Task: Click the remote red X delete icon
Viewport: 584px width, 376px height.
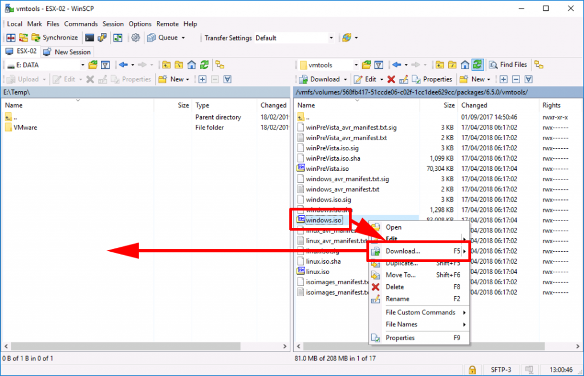Action: [391, 79]
